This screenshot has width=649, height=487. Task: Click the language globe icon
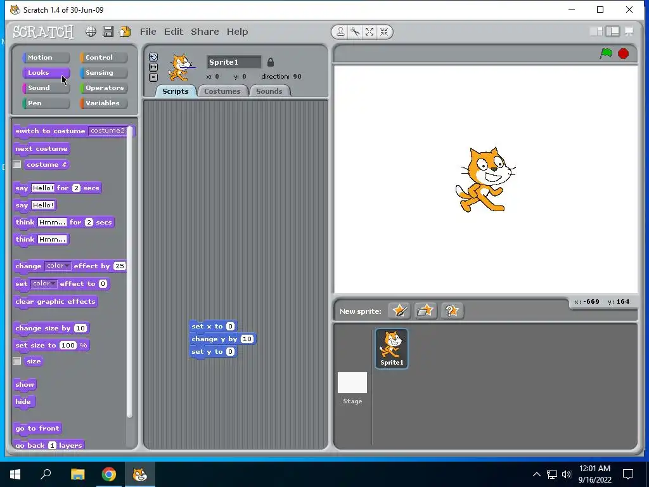(x=91, y=32)
